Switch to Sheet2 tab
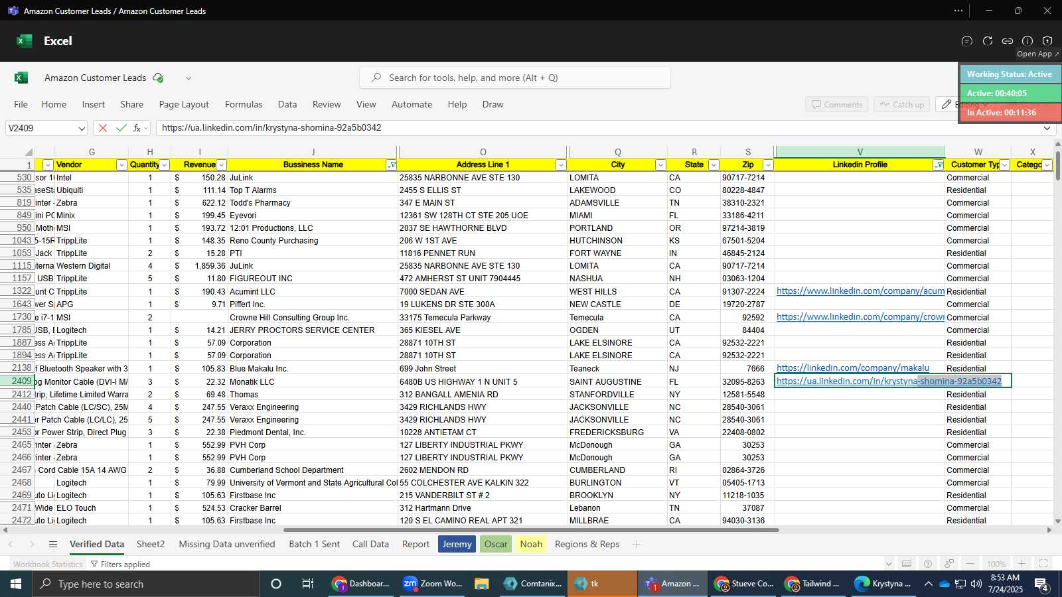1062x597 pixels. pos(151,545)
